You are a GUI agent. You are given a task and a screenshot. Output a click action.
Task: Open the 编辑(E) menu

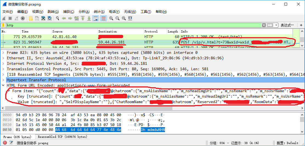click(x=22, y=12)
